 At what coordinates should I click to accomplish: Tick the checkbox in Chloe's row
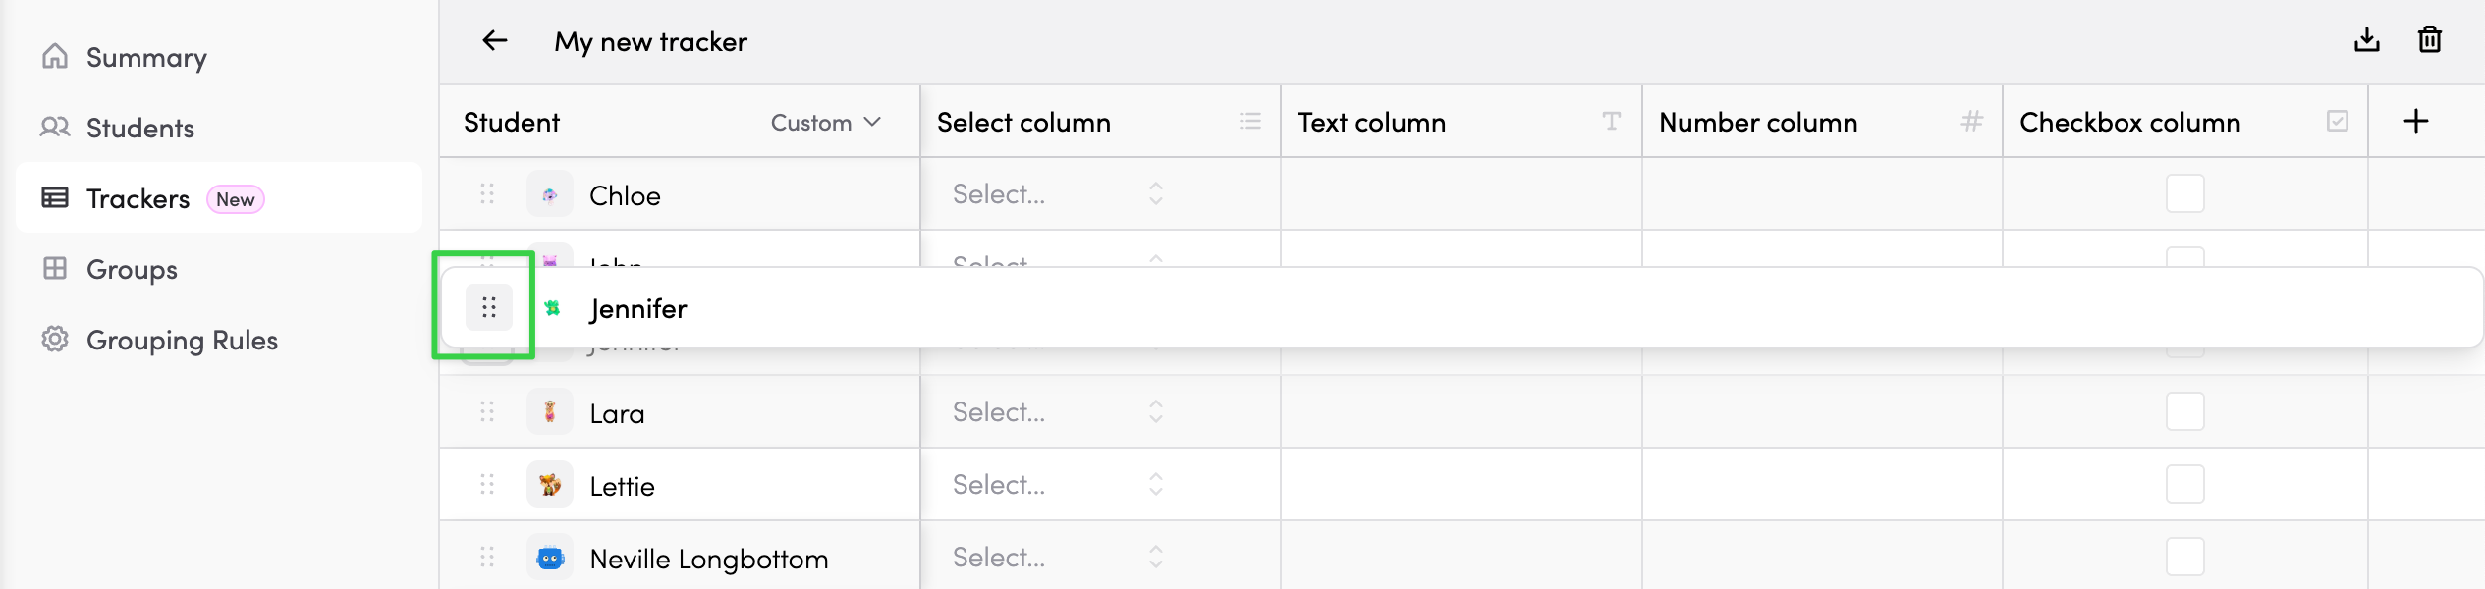pos(2184,194)
